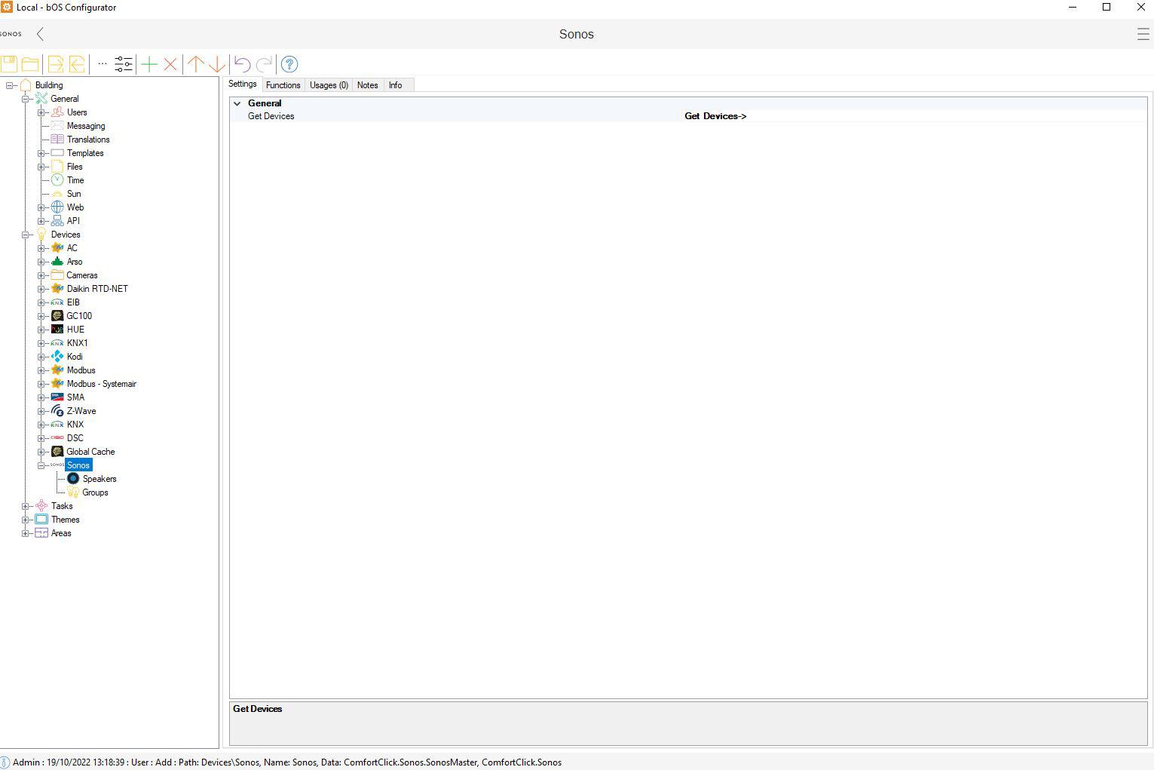This screenshot has height=770, width=1154.
Task: Expand the Users node
Action: (x=41, y=112)
